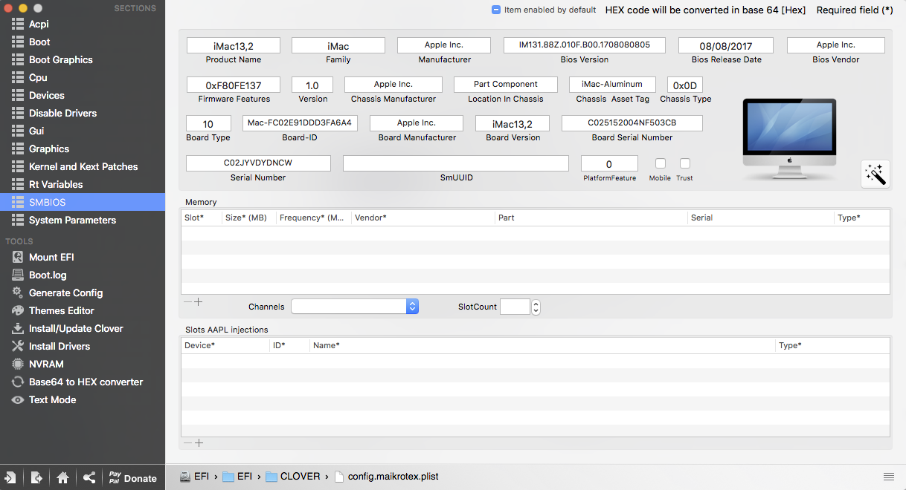Click the magic wand model generator button
The width and height of the screenshot is (906, 490).
(x=876, y=174)
